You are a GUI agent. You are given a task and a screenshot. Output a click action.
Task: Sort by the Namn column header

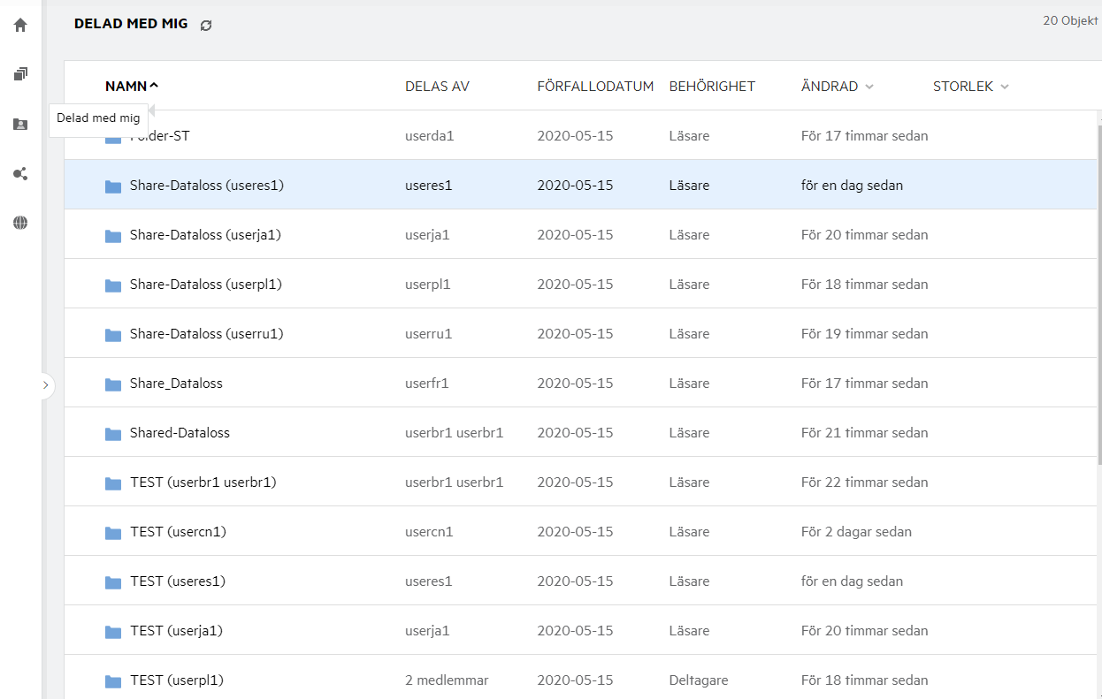click(x=126, y=87)
